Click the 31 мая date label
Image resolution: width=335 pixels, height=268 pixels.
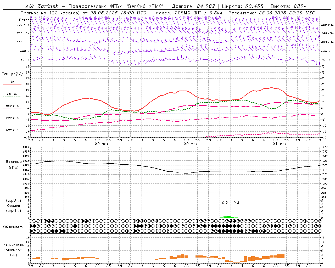[x=280, y=144]
